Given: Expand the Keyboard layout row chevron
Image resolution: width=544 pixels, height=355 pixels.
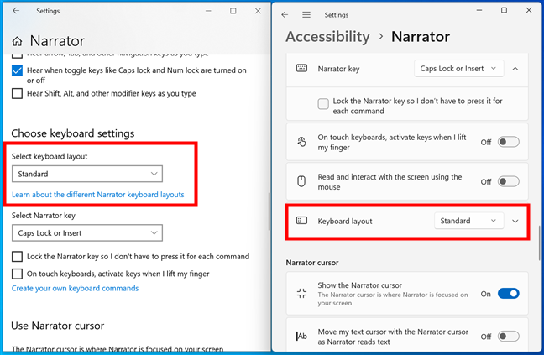Looking at the screenshot, I should tap(515, 222).
